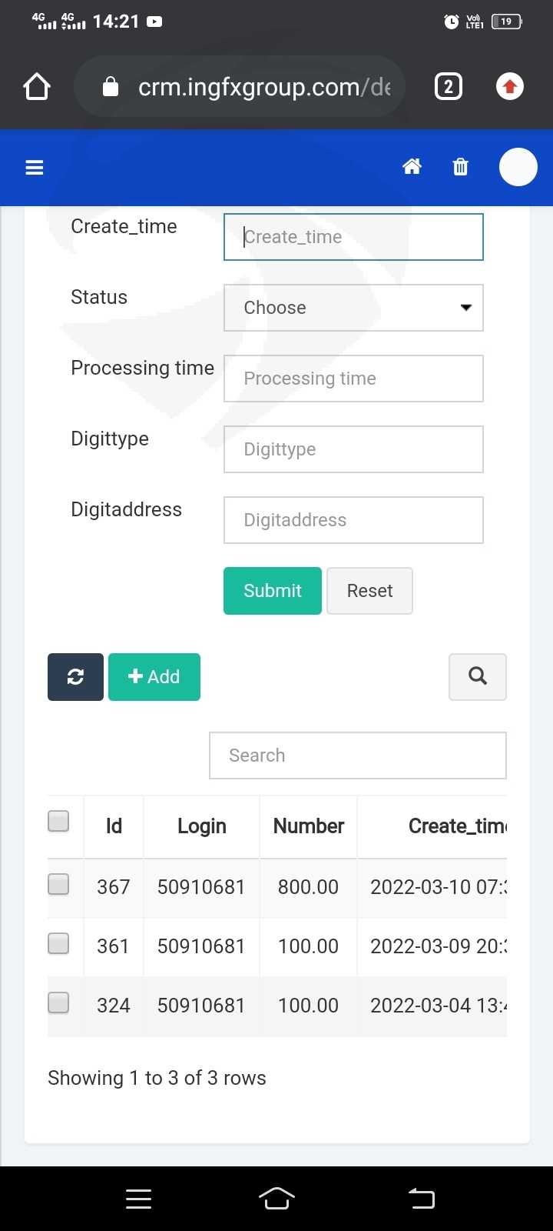The image size is (553, 1231).
Task: Click the Reset button
Action: [369, 591]
